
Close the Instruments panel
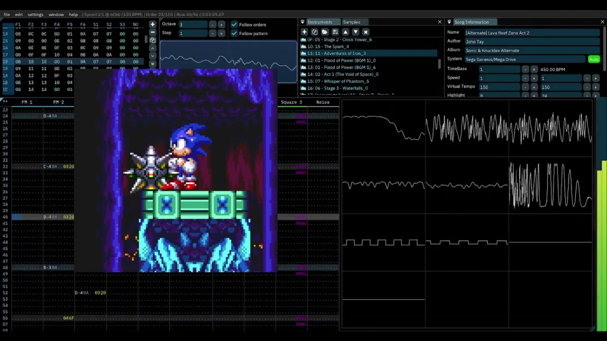point(440,22)
